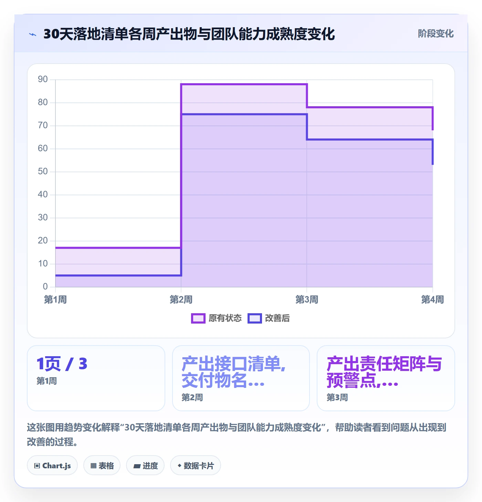This screenshot has width=482, height=502.
Task: Click the 阶段变化 label in header
Action: click(436, 34)
